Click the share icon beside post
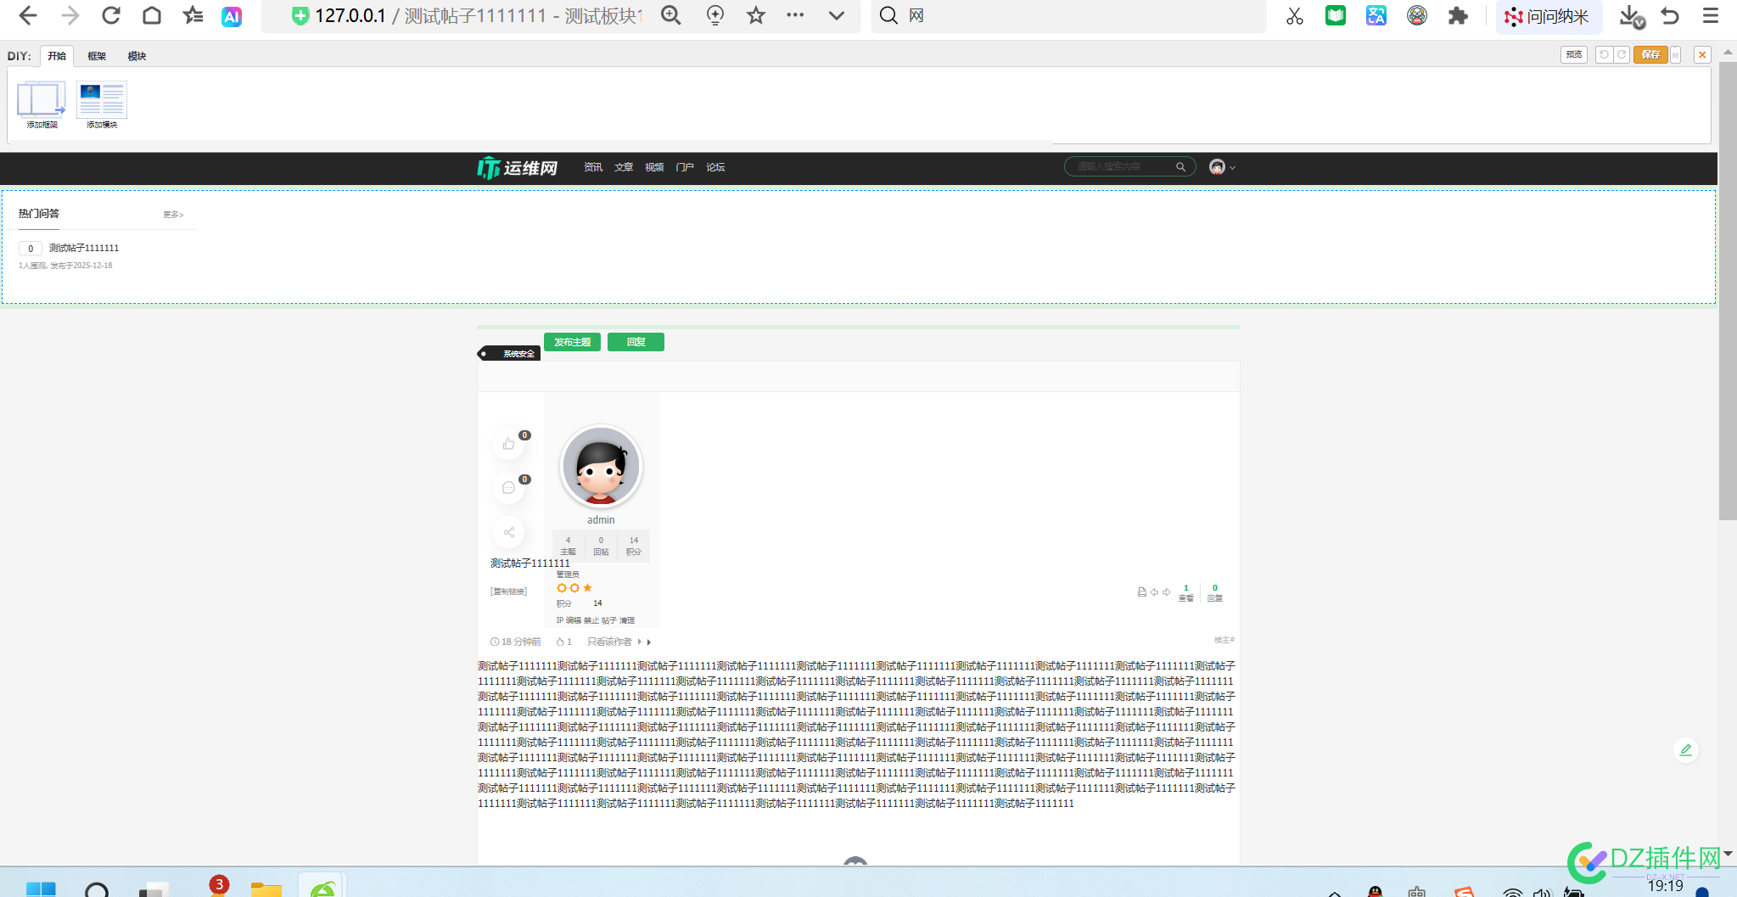This screenshot has height=897, width=1737. (508, 532)
